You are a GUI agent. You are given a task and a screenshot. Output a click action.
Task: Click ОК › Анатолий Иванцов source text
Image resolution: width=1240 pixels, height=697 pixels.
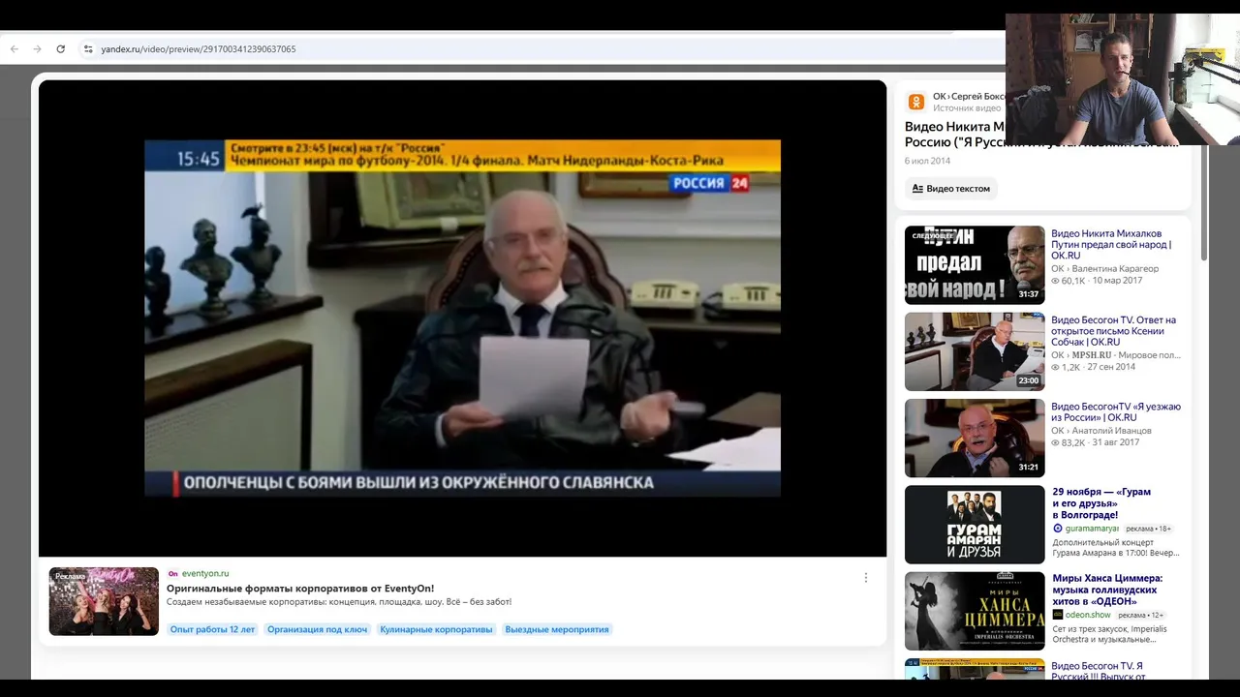(1101, 430)
